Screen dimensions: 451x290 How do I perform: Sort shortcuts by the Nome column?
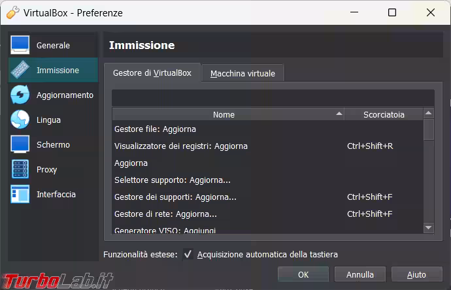(224, 114)
